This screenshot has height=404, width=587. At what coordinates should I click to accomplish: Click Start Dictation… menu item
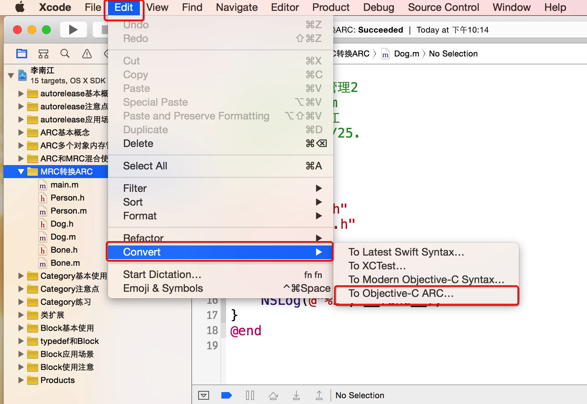pos(221,274)
